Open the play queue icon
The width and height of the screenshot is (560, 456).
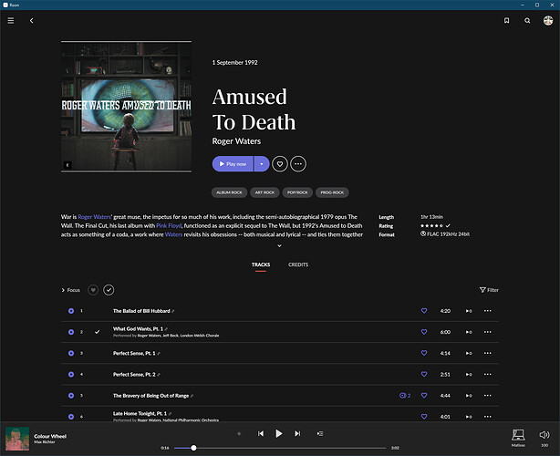320,433
